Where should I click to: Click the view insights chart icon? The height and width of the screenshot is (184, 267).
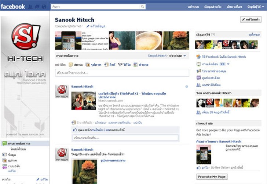click(198, 78)
